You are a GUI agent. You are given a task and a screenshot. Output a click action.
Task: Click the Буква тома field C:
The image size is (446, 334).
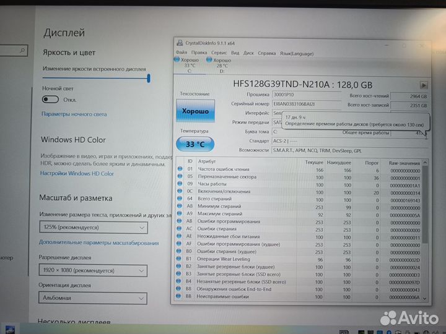pos(306,132)
